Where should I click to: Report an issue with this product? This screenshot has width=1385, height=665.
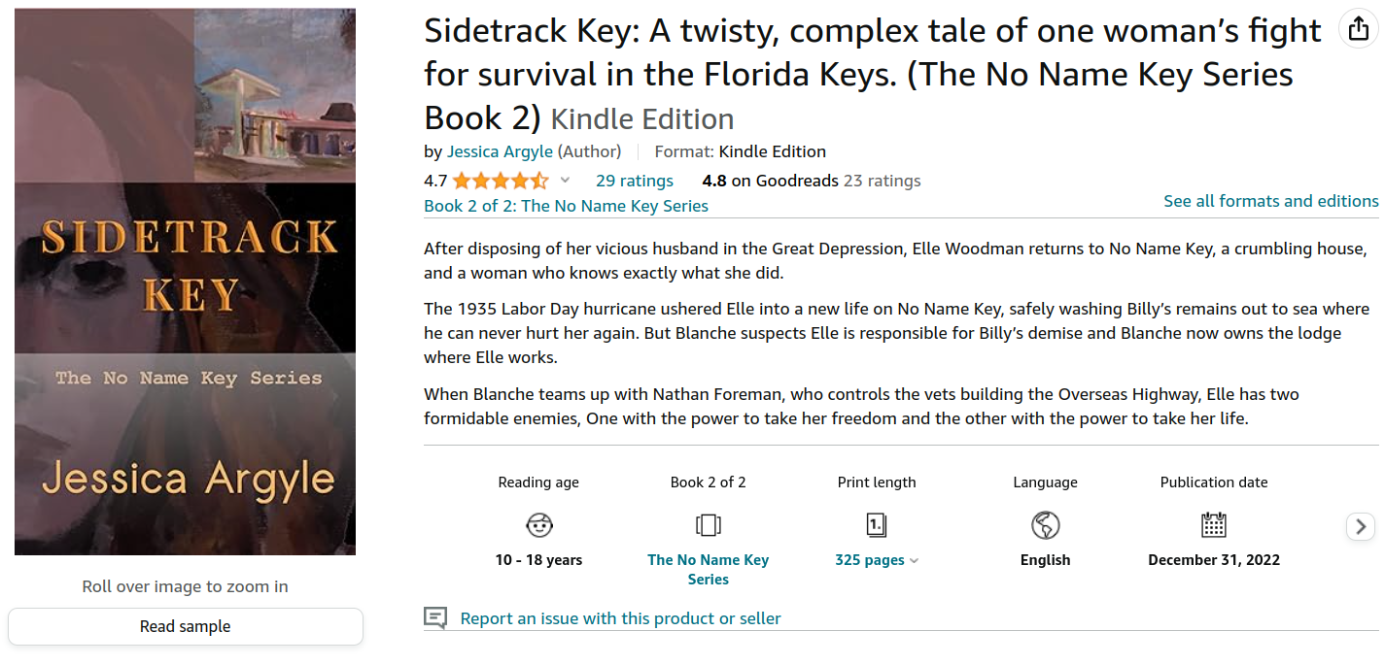point(620,618)
